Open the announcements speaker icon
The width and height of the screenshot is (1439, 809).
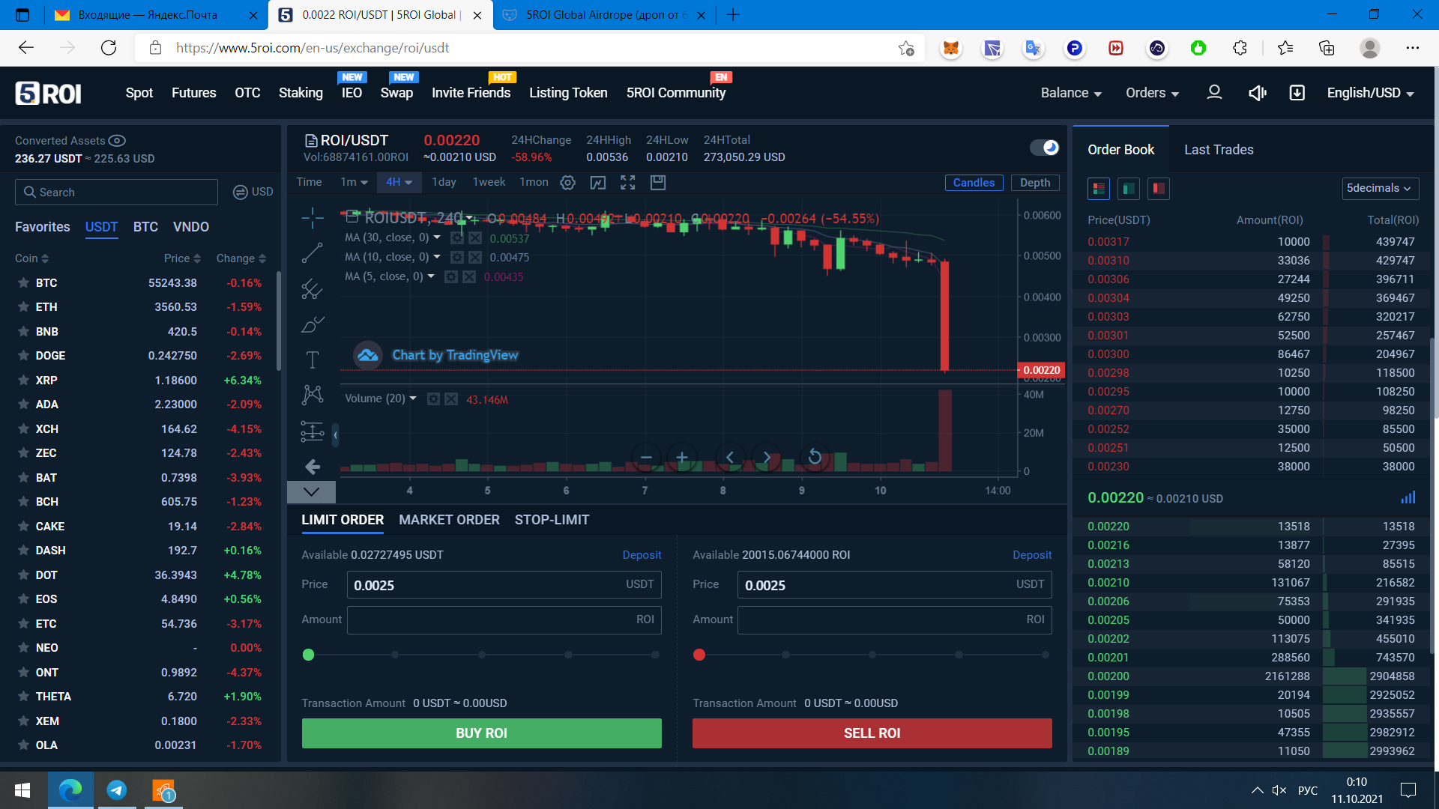[1257, 93]
